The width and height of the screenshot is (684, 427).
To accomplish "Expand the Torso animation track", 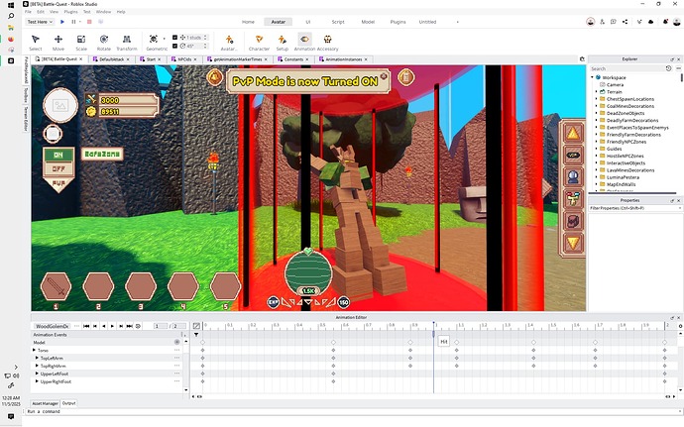I will coord(34,351).
